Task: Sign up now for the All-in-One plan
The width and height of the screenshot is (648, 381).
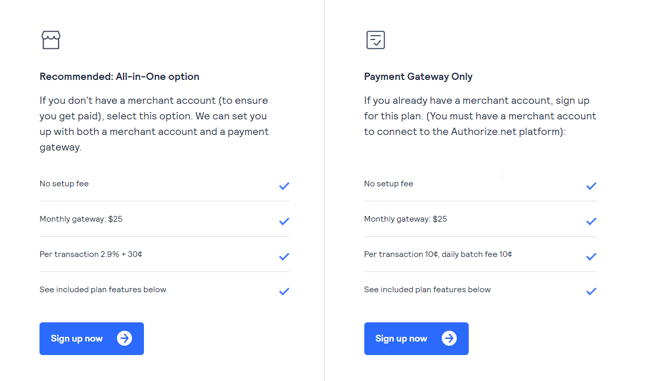Action: [91, 338]
